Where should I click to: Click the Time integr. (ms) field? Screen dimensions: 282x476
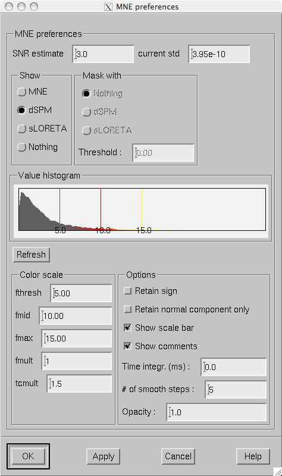coord(234,367)
